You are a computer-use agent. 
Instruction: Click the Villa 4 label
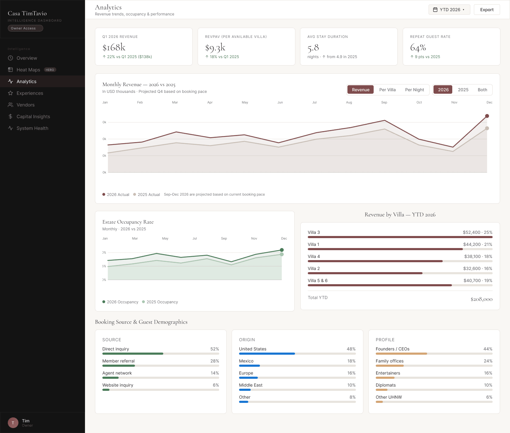[314, 257]
